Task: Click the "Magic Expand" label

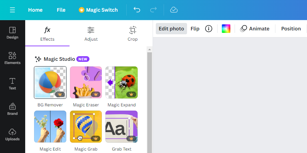Action: [x=122, y=105]
